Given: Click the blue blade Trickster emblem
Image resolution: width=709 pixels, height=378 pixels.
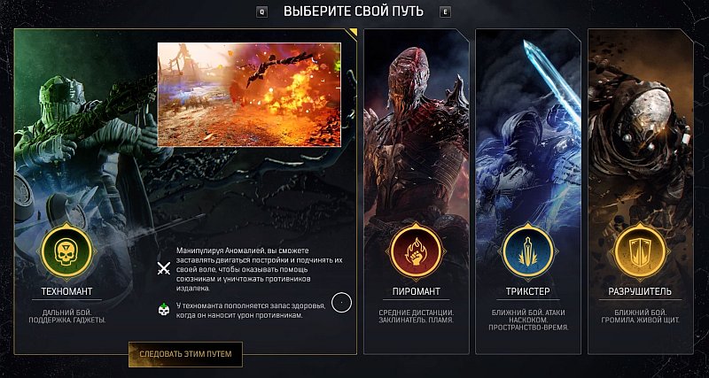Looking at the screenshot, I should 528,251.
